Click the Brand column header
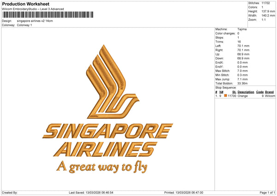This screenshot has width=277, height=196. (x=269, y=92)
